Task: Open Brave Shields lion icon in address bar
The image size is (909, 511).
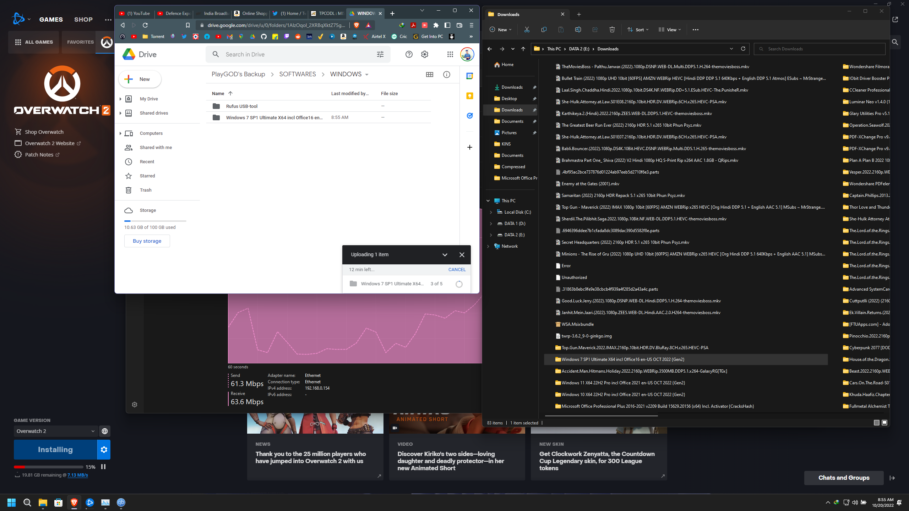Action: (x=356, y=25)
